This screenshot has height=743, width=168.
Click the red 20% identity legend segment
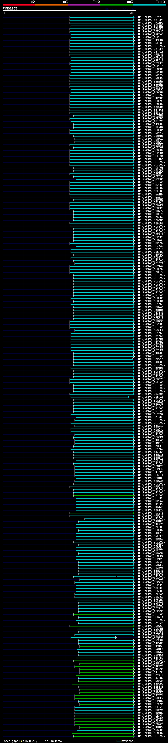(19, 5)
